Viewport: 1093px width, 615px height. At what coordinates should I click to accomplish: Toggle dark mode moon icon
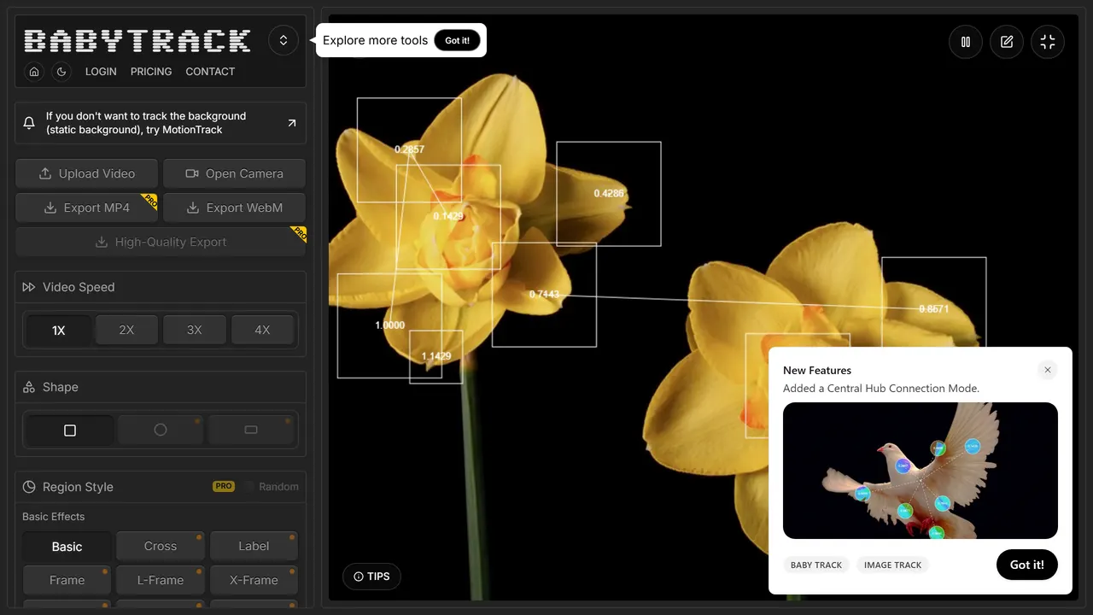(x=61, y=72)
